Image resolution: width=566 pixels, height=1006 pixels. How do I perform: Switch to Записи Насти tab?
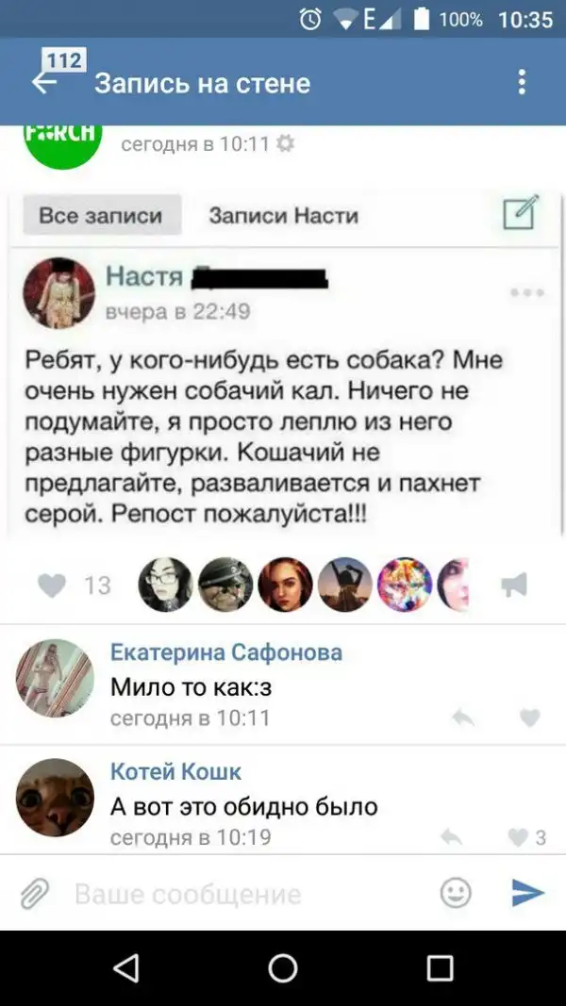tap(284, 215)
